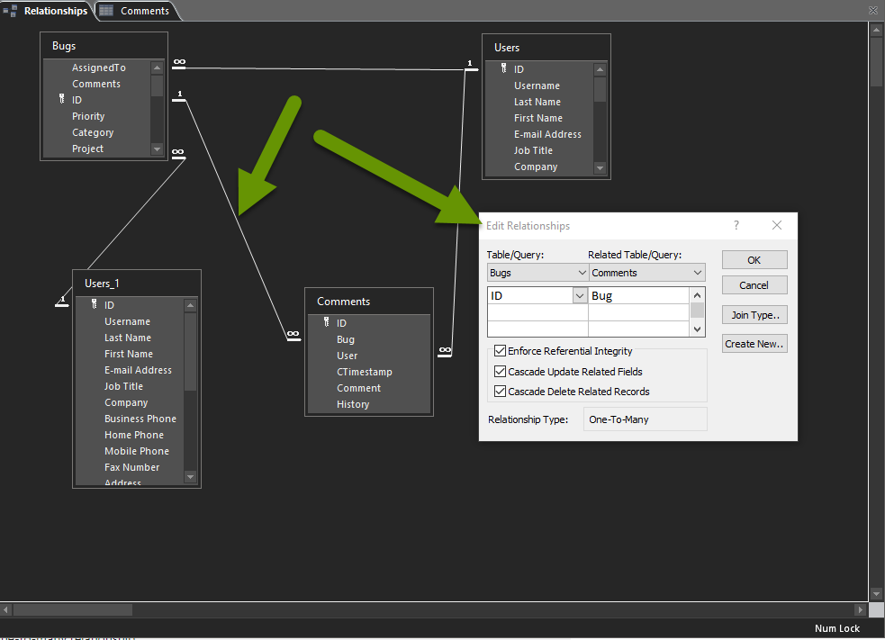Expand the ID field dropdown in the grid
This screenshot has height=640, width=885.
pos(580,294)
